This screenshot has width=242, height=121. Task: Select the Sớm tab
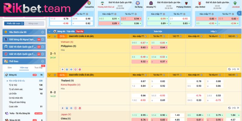click(x=10, y=68)
